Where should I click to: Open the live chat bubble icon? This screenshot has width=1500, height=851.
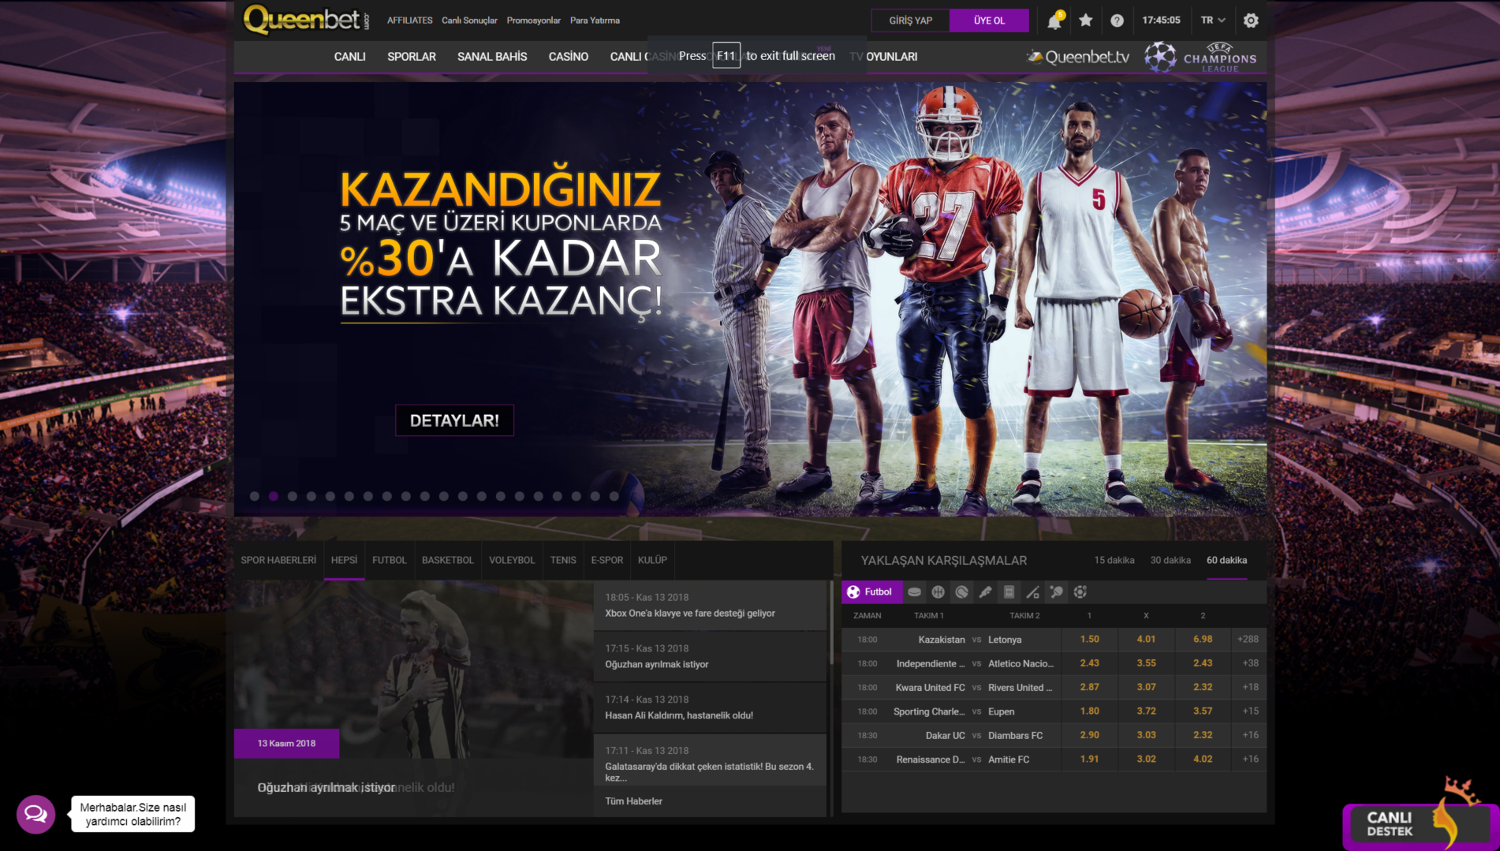[x=35, y=814]
